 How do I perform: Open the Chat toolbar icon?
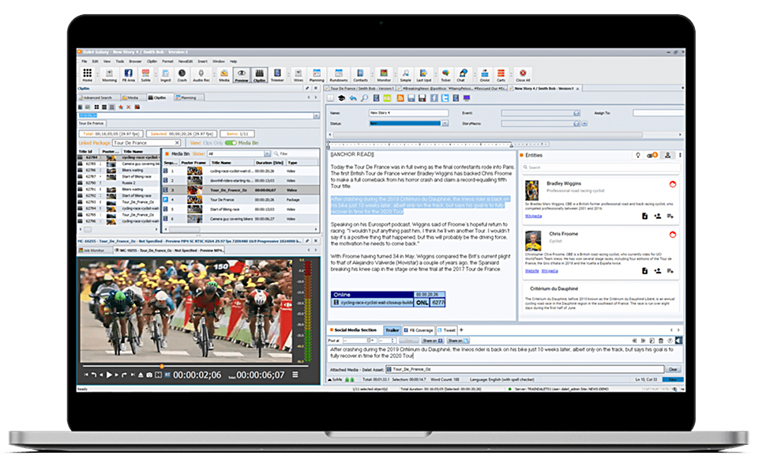[x=462, y=75]
